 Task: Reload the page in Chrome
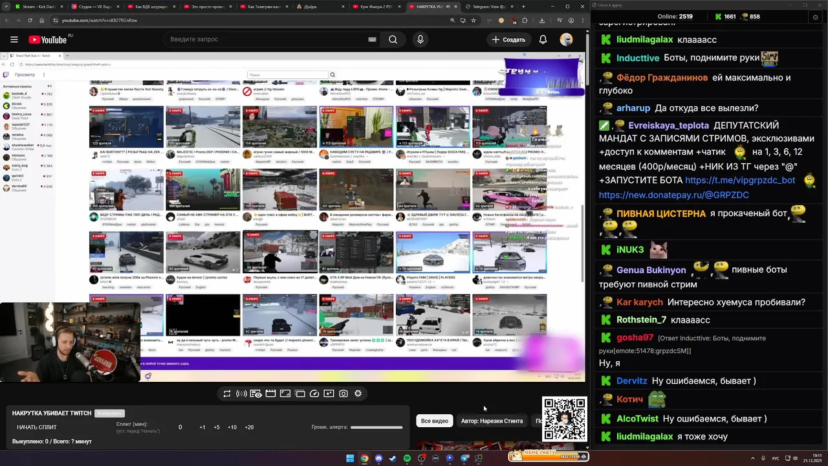coord(30,20)
